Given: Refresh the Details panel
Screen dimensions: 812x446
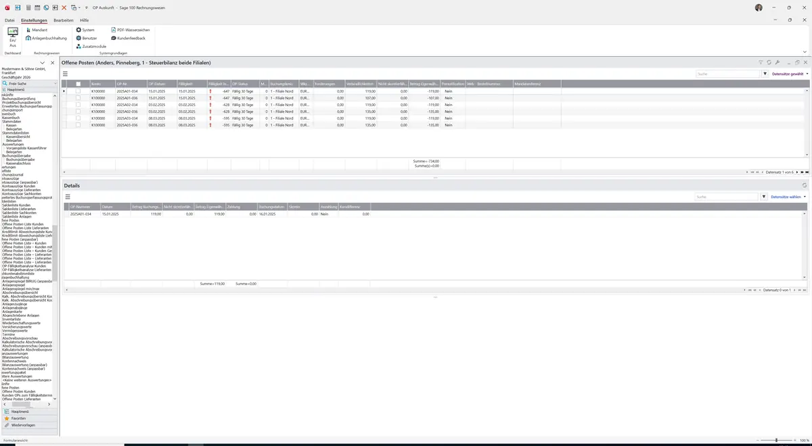Looking at the screenshot, I should pos(805,185).
